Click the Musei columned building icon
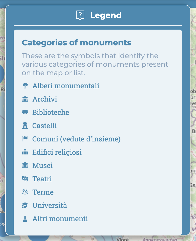This screenshot has height=241, width=196. (x=25, y=166)
